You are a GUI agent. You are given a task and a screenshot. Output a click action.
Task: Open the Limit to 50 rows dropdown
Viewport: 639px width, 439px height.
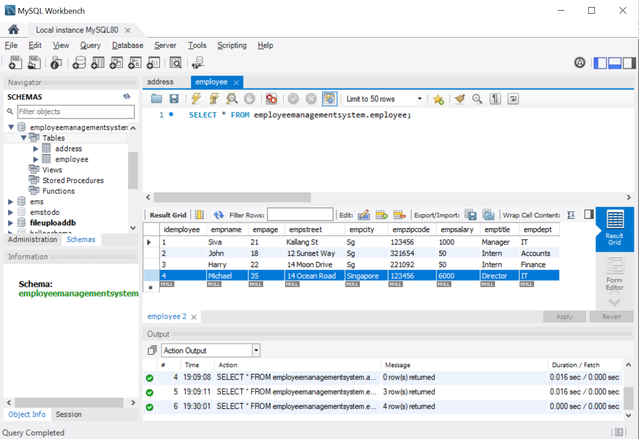tap(420, 98)
